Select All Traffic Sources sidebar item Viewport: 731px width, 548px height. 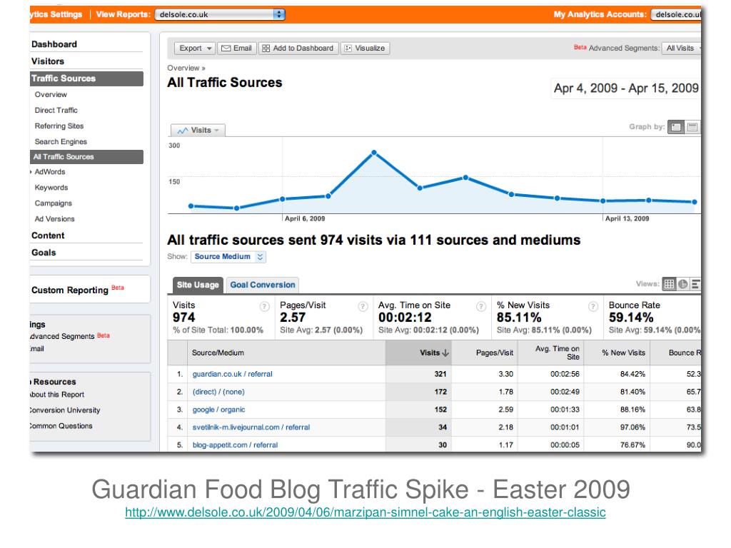pos(86,157)
